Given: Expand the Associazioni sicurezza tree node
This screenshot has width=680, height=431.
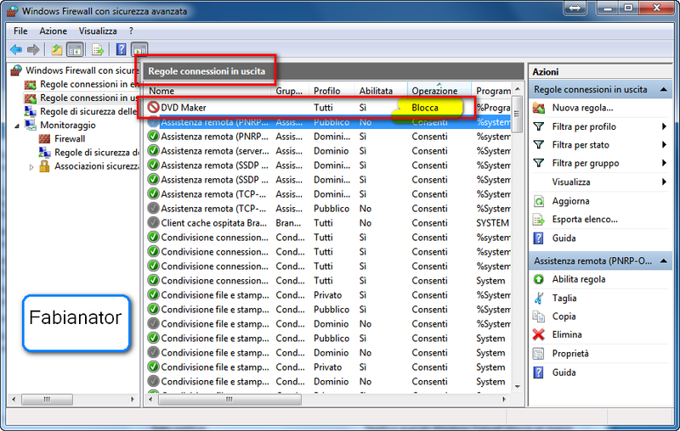Looking at the screenshot, I should point(31,166).
